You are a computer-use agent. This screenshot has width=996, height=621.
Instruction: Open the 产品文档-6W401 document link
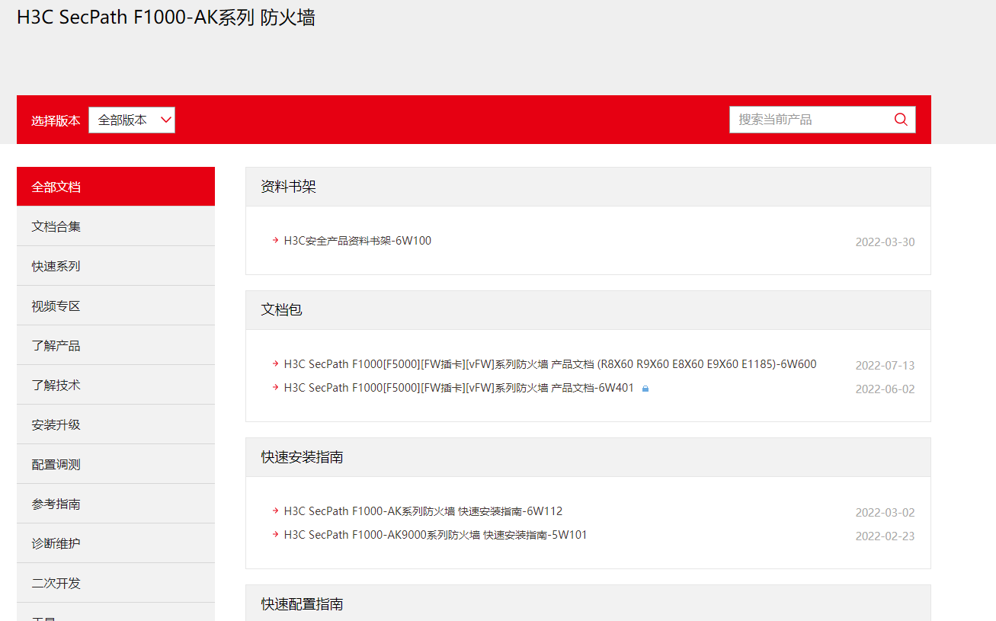[x=459, y=388]
